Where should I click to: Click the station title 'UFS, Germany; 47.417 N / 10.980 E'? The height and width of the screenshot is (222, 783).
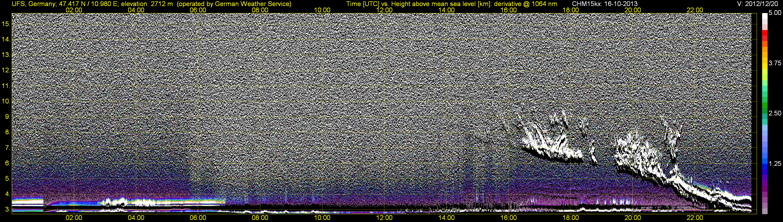click(x=65, y=4)
